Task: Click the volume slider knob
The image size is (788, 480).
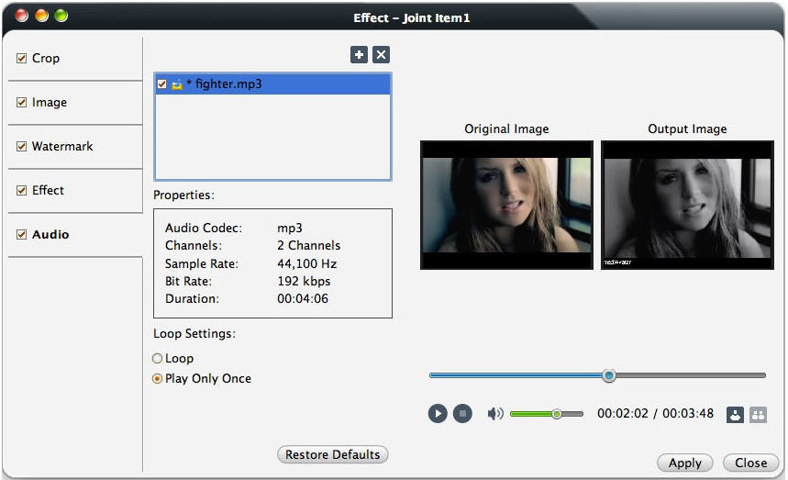Action: [556, 414]
